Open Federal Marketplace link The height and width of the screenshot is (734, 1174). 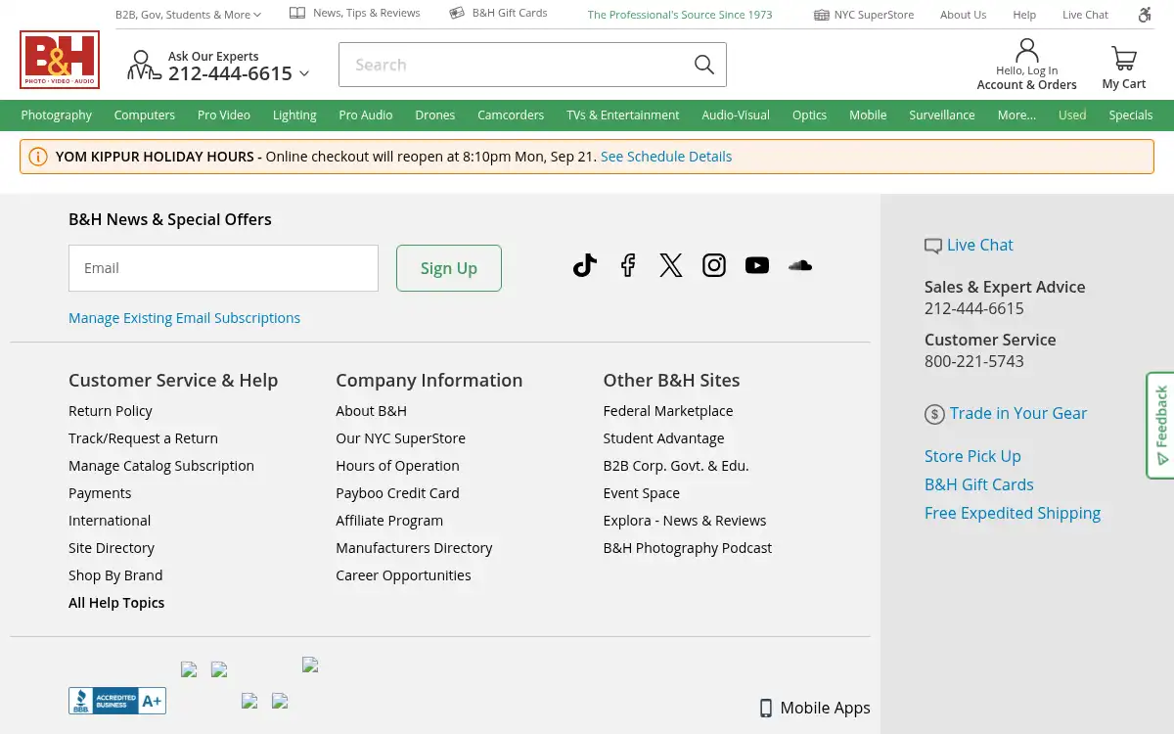668,411
